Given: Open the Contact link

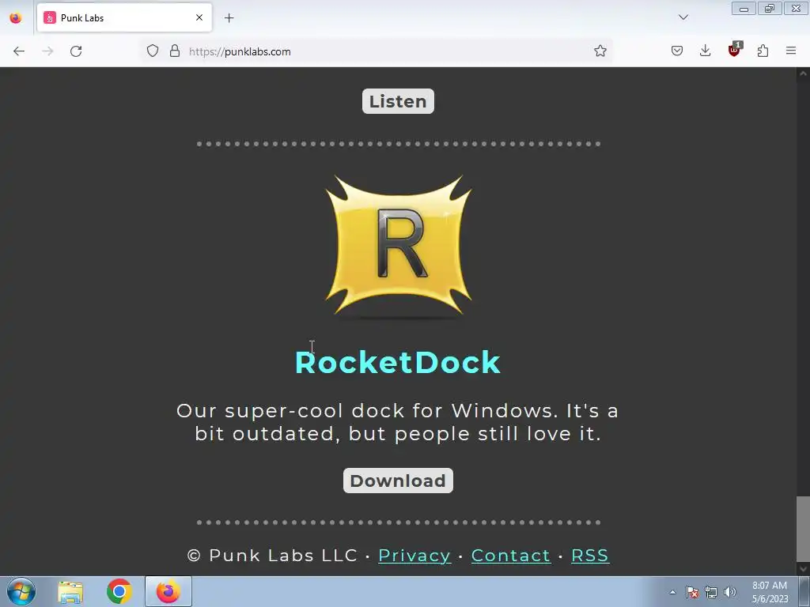Looking at the screenshot, I should pos(511,556).
